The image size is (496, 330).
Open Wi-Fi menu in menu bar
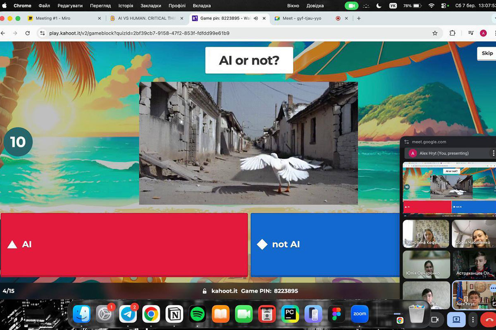tap(432, 6)
